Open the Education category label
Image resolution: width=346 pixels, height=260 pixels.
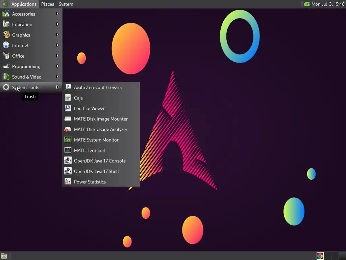point(22,24)
